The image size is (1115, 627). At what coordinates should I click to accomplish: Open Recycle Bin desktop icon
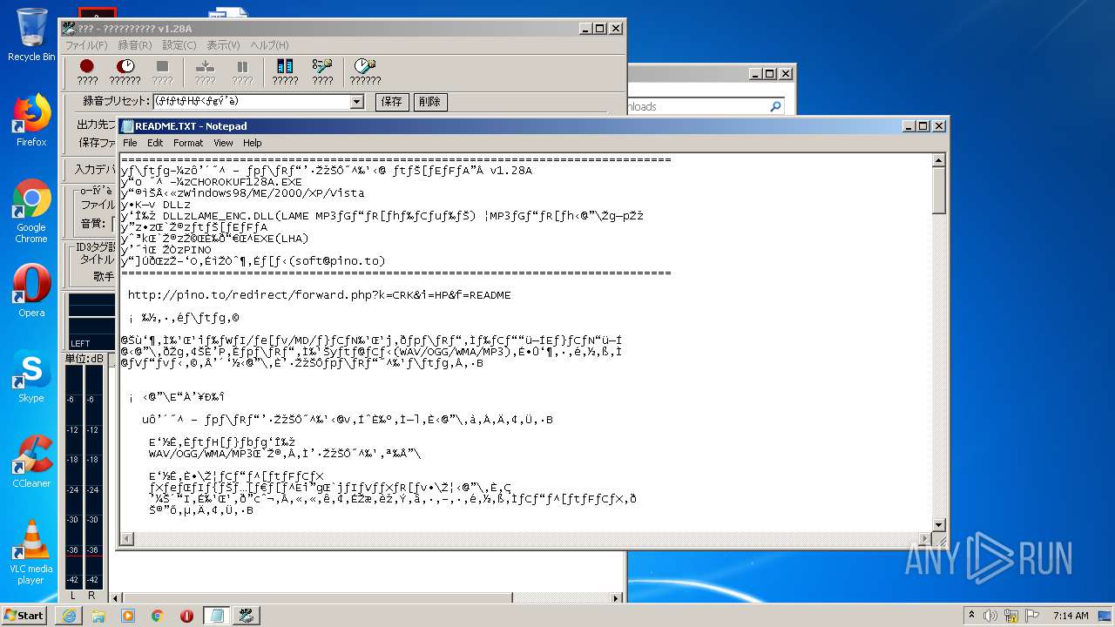click(31, 35)
